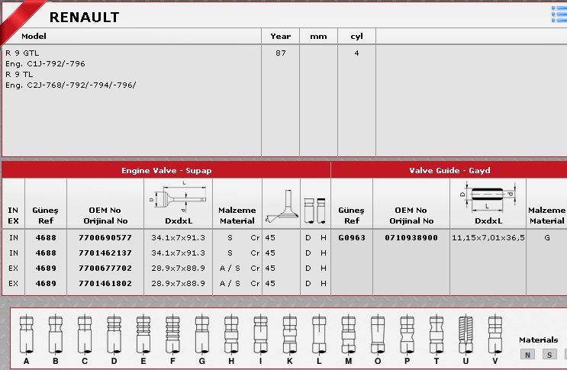Click the list menu icon top right
Screen dimensions: 567x370
(559, 14)
